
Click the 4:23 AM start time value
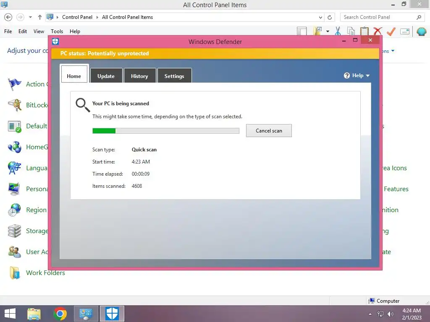[x=141, y=162]
